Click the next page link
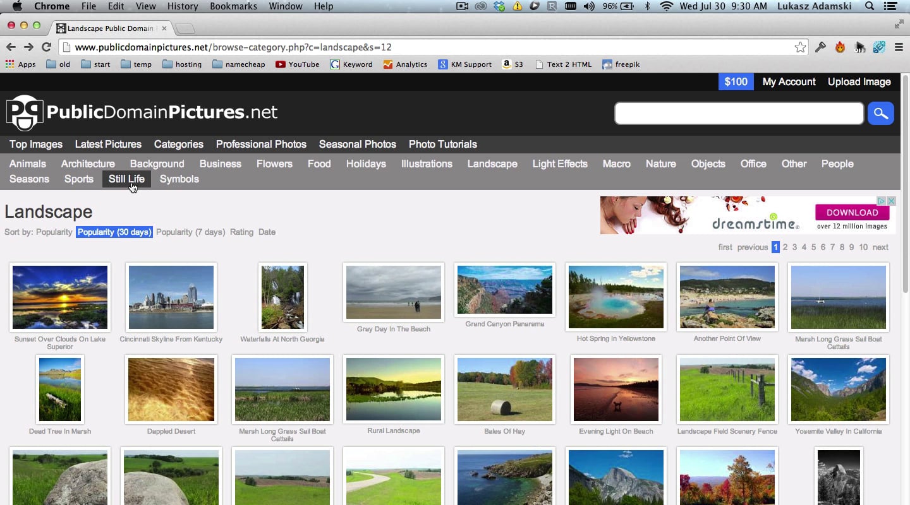 pyautogui.click(x=880, y=247)
